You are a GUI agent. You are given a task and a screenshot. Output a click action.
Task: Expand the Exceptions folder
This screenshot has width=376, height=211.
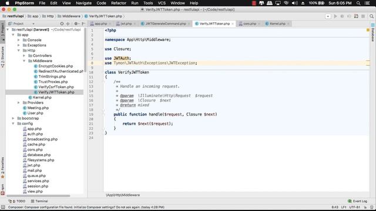coord(19,45)
